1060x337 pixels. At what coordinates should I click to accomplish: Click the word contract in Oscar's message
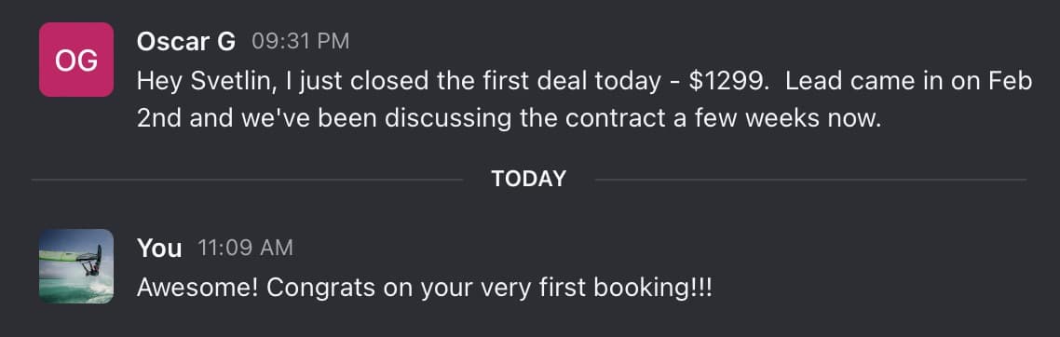click(609, 119)
